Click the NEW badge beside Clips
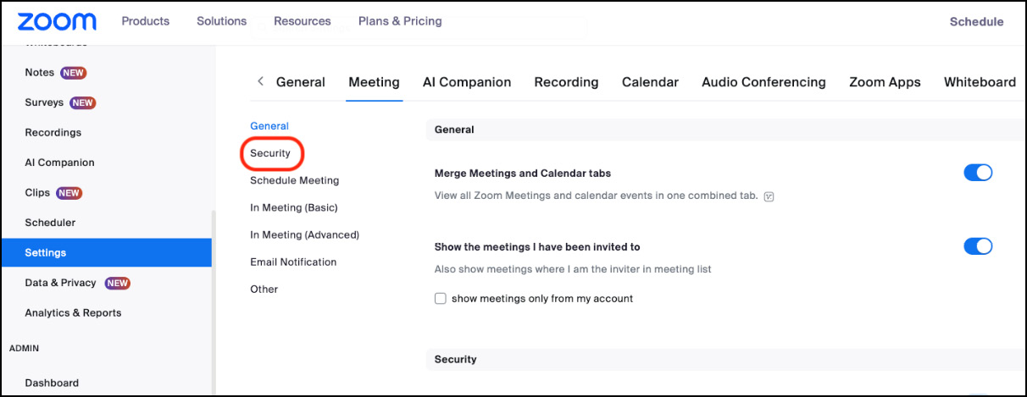This screenshot has width=1027, height=397. tap(69, 193)
